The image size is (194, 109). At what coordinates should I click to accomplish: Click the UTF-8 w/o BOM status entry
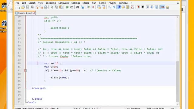[156, 108]
